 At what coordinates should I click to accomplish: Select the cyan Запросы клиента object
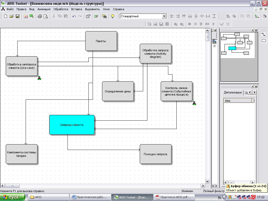72,125
